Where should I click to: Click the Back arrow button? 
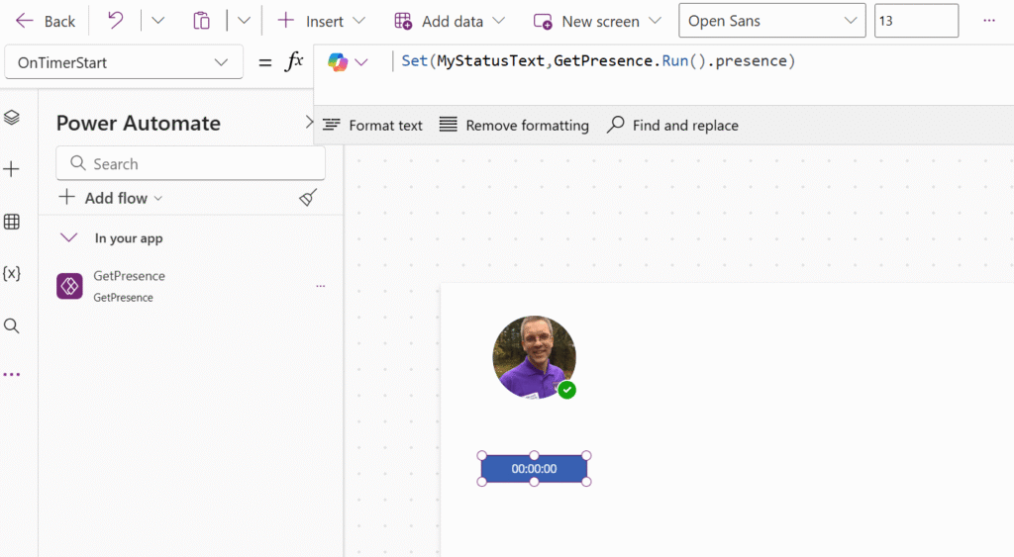45,22
